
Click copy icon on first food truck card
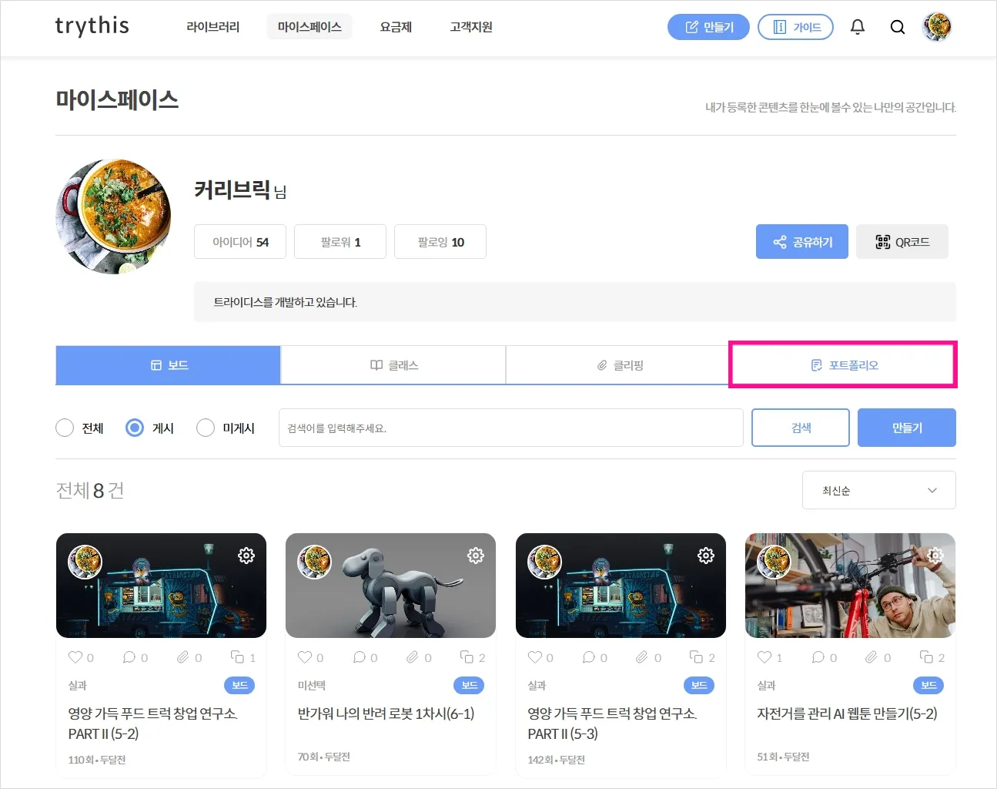point(237,657)
